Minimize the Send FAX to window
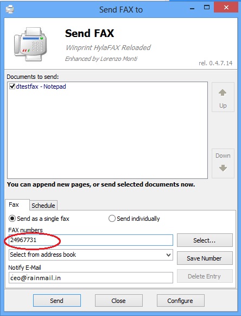Viewport: 241px width, 316px height. (192, 8)
